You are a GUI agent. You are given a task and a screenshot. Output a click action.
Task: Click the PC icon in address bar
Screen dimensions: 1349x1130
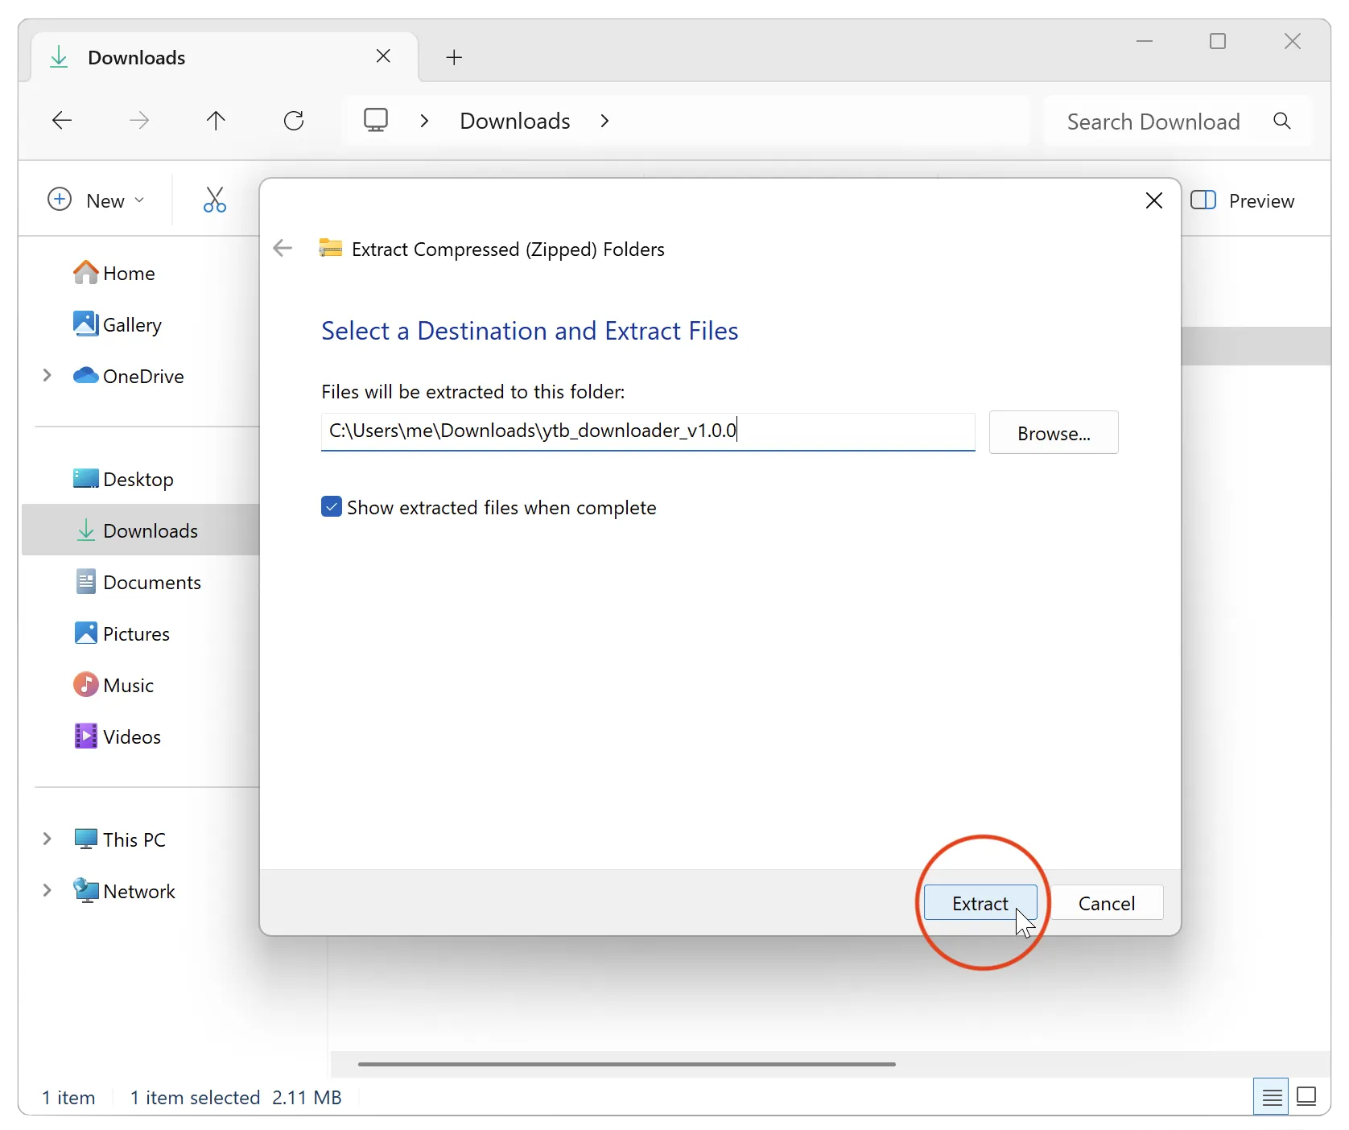[x=376, y=121]
